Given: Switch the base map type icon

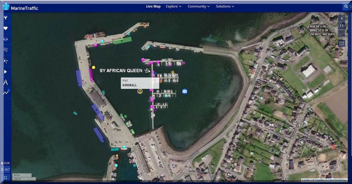Looking at the screenshot, I should 341,43.
